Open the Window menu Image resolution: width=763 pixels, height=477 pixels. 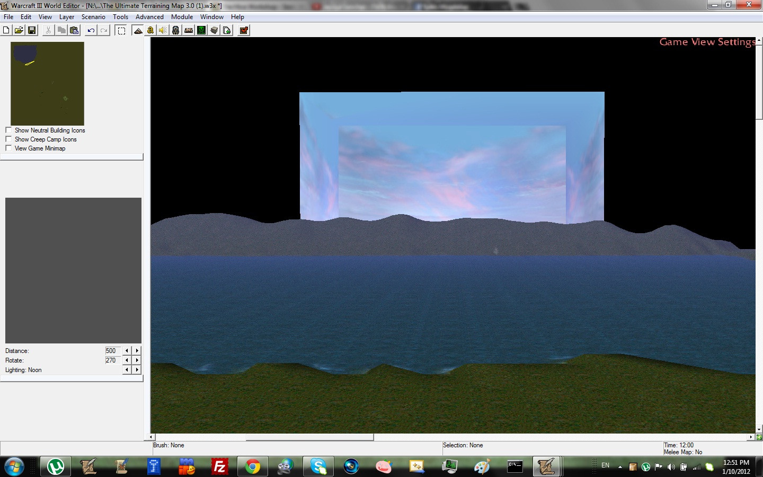click(212, 17)
